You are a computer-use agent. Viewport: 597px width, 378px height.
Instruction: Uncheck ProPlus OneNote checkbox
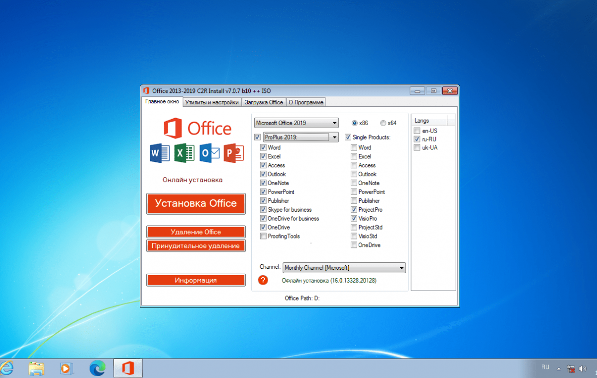263,183
